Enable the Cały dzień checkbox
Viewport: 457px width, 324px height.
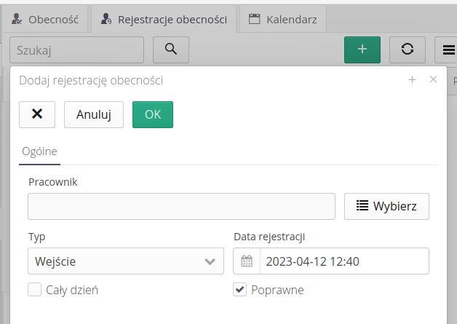[34, 290]
